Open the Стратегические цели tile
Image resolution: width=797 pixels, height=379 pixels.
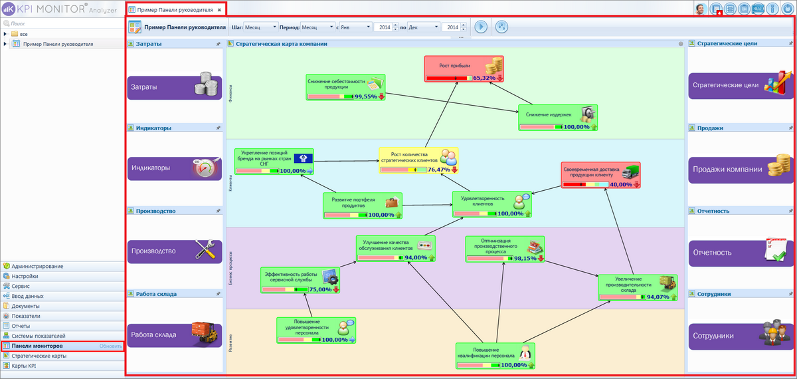point(741,85)
